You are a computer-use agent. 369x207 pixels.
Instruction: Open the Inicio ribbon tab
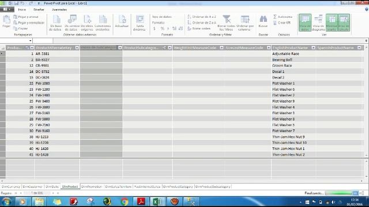(x=22, y=10)
